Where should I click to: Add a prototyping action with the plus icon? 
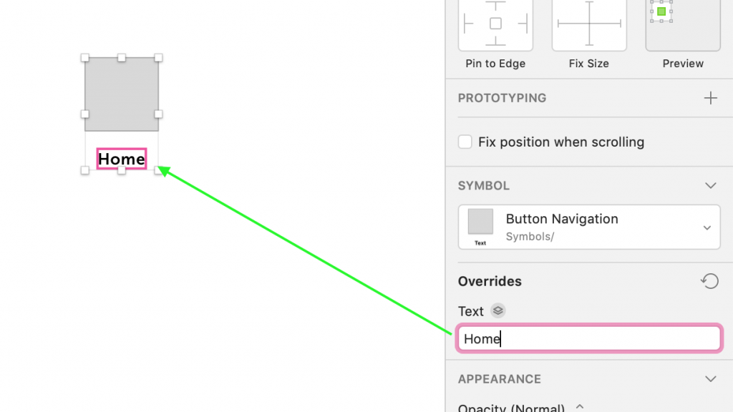pos(710,97)
